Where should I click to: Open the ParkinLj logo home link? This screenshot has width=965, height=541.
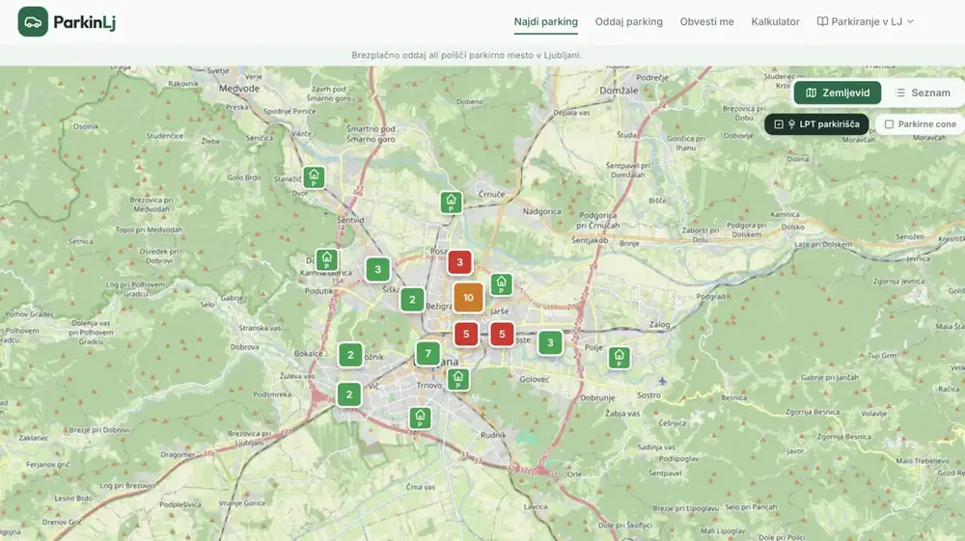67,21
